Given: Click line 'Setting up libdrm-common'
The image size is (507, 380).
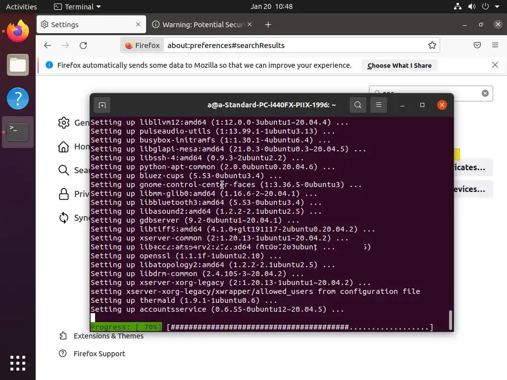Looking at the screenshot, I should point(197,274).
